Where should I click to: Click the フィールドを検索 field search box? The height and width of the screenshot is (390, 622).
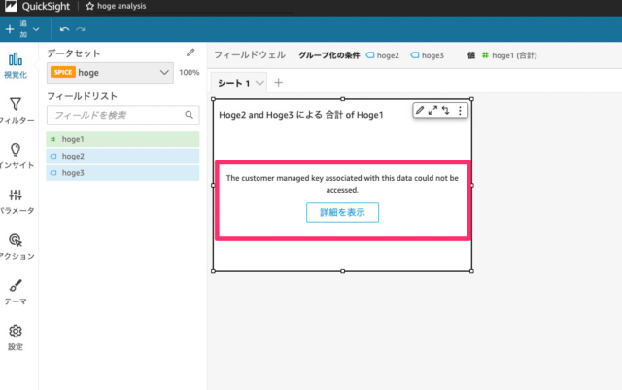tap(123, 115)
